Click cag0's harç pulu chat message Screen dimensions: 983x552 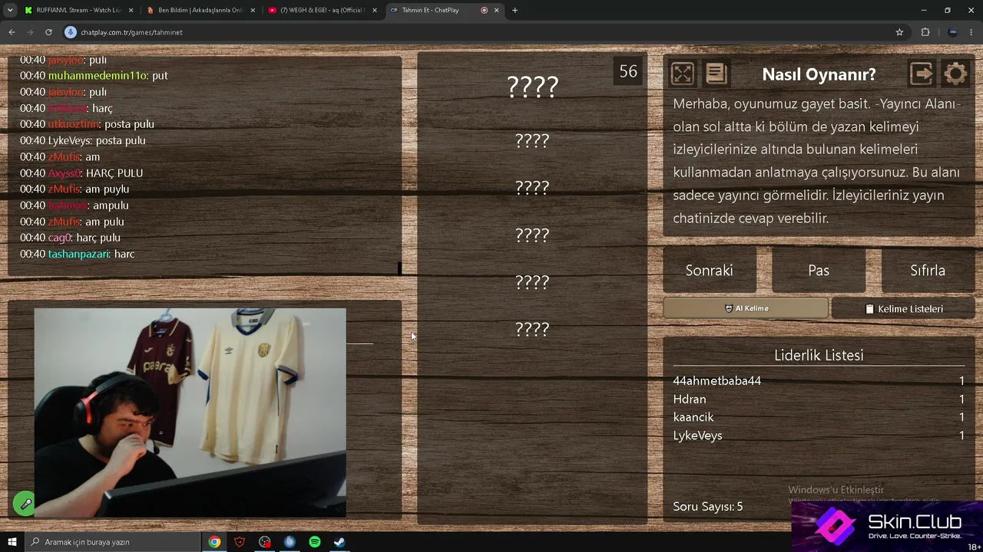pos(71,238)
